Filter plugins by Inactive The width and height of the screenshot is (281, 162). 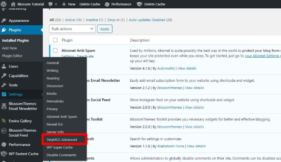92,20
